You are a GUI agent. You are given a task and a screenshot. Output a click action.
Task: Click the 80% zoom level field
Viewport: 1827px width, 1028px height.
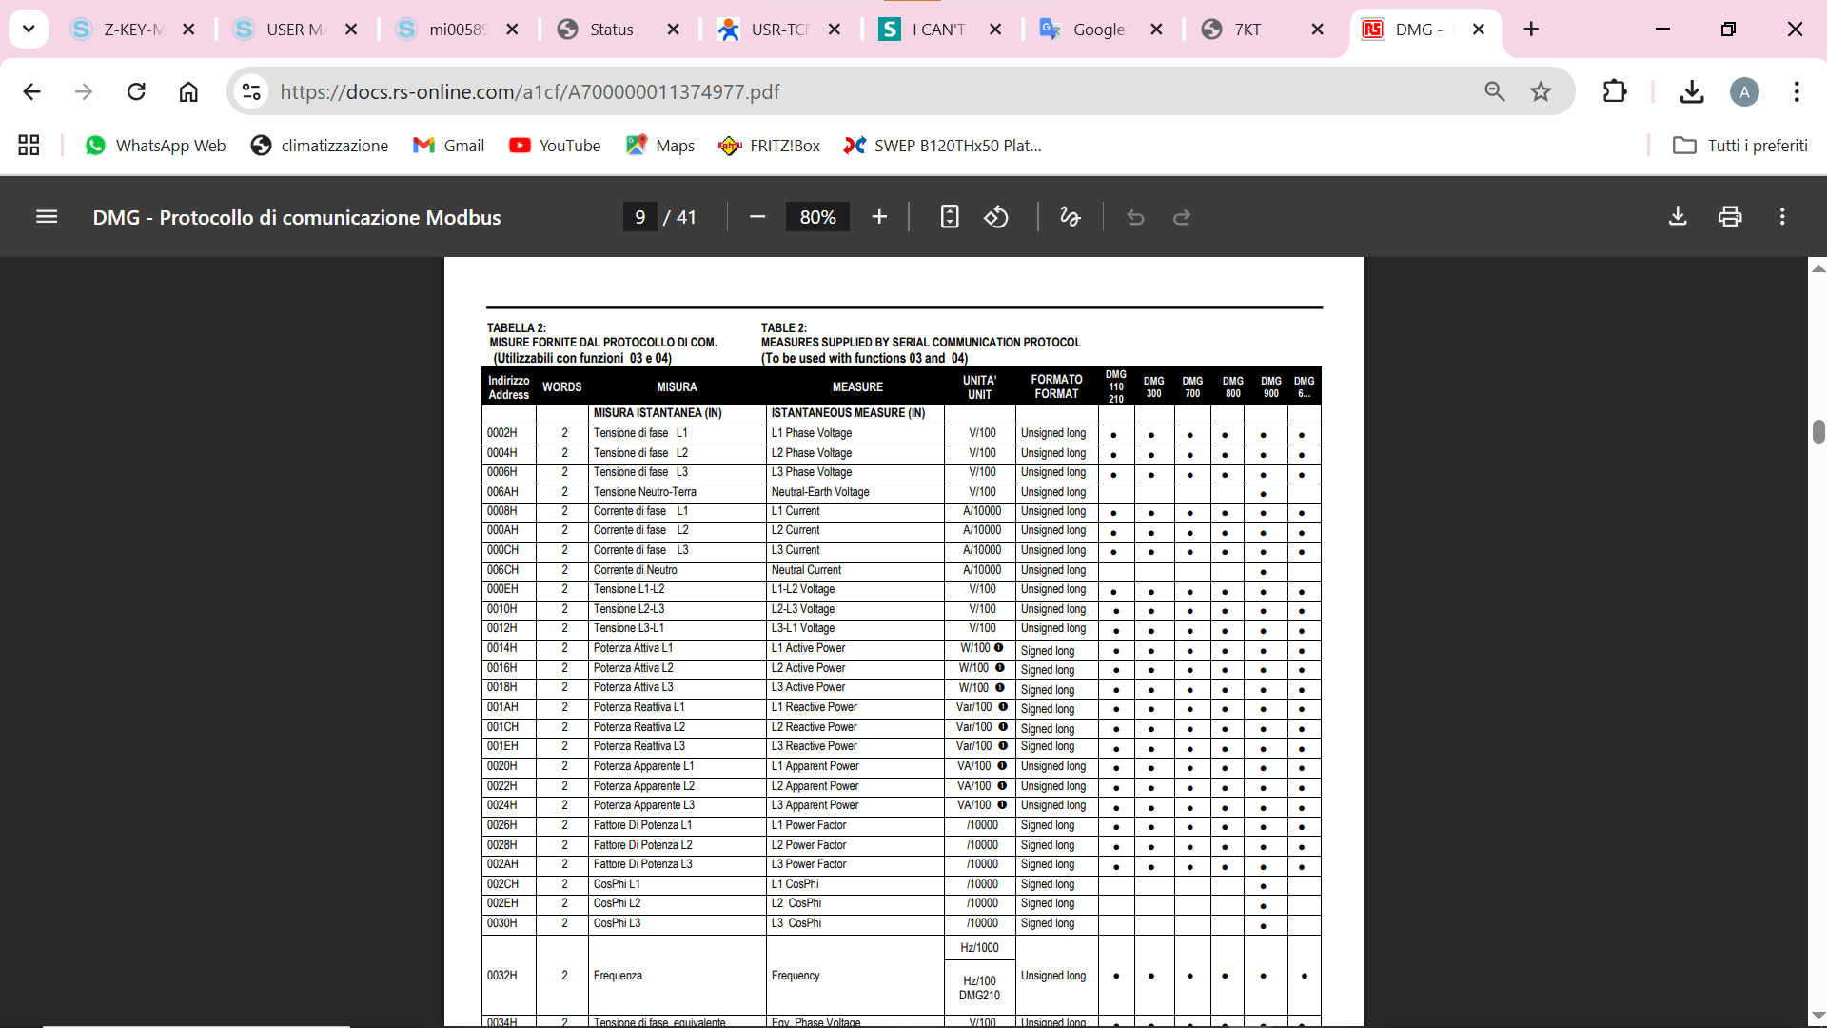pyautogui.click(x=817, y=217)
